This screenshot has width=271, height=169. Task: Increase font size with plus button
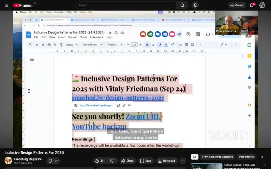point(140,45)
